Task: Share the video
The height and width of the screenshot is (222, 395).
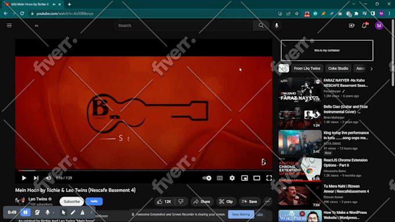Action: (x=202, y=202)
